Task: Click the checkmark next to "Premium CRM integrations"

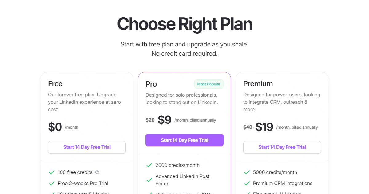Action: tap(247, 183)
